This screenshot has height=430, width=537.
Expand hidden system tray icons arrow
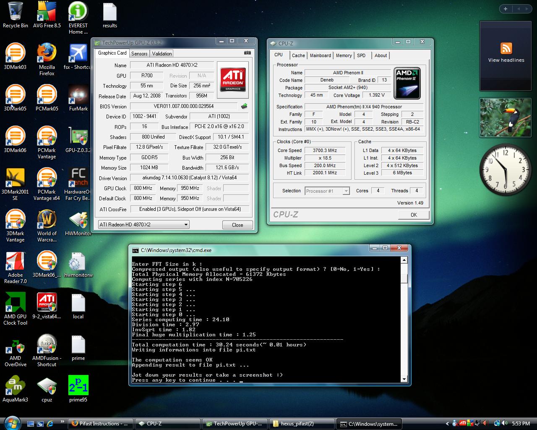coord(448,424)
